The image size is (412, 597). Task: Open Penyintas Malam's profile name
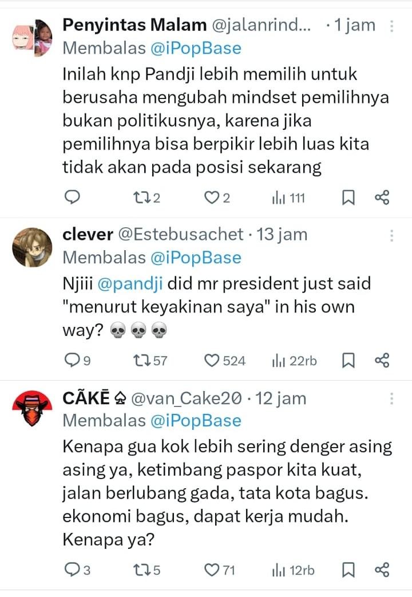pos(134,25)
